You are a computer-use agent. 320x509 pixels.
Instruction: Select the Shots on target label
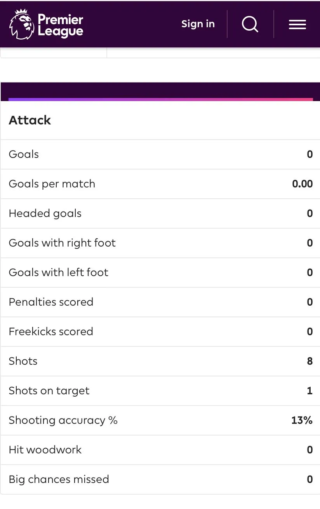49,391
